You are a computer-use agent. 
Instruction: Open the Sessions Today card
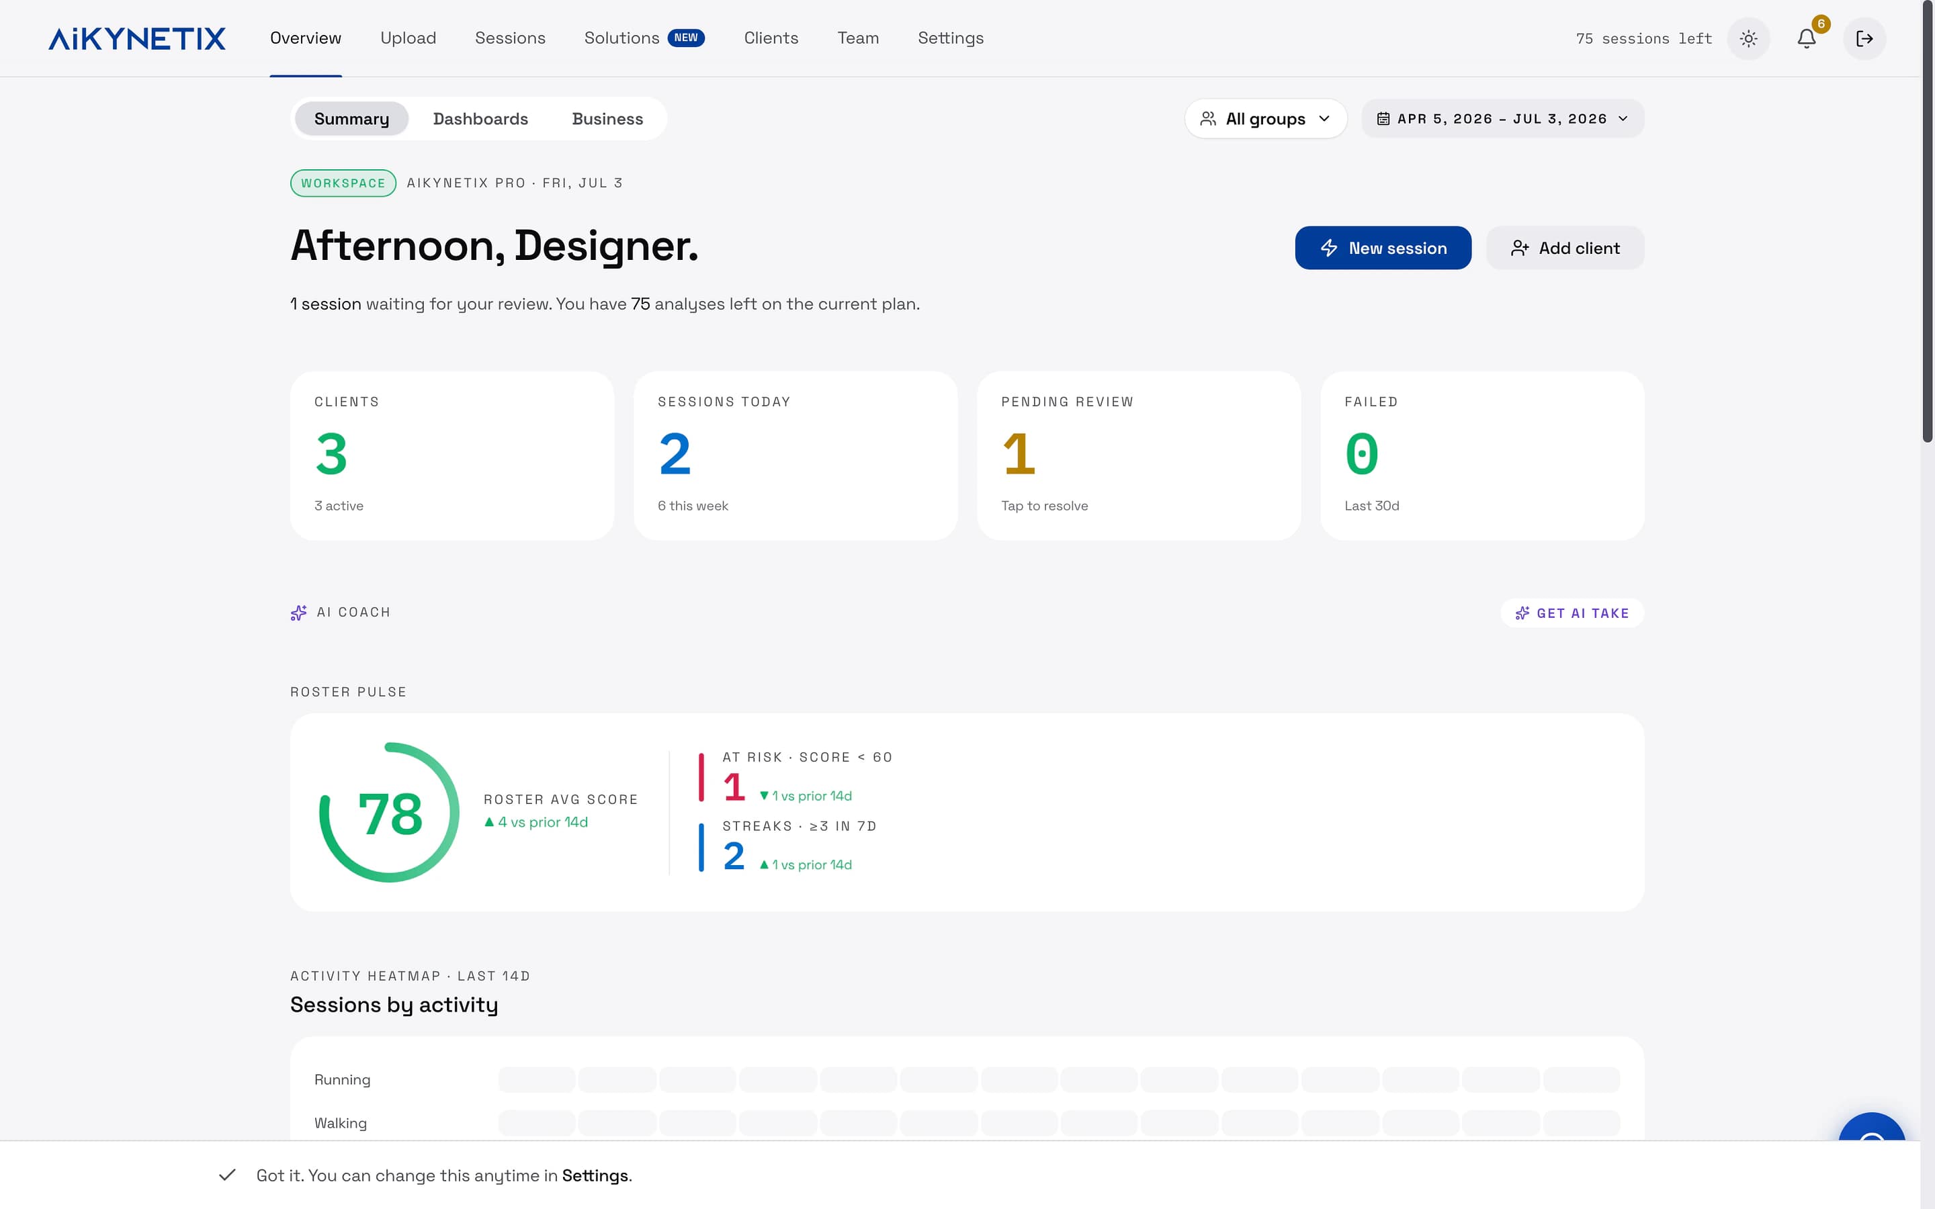point(795,456)
